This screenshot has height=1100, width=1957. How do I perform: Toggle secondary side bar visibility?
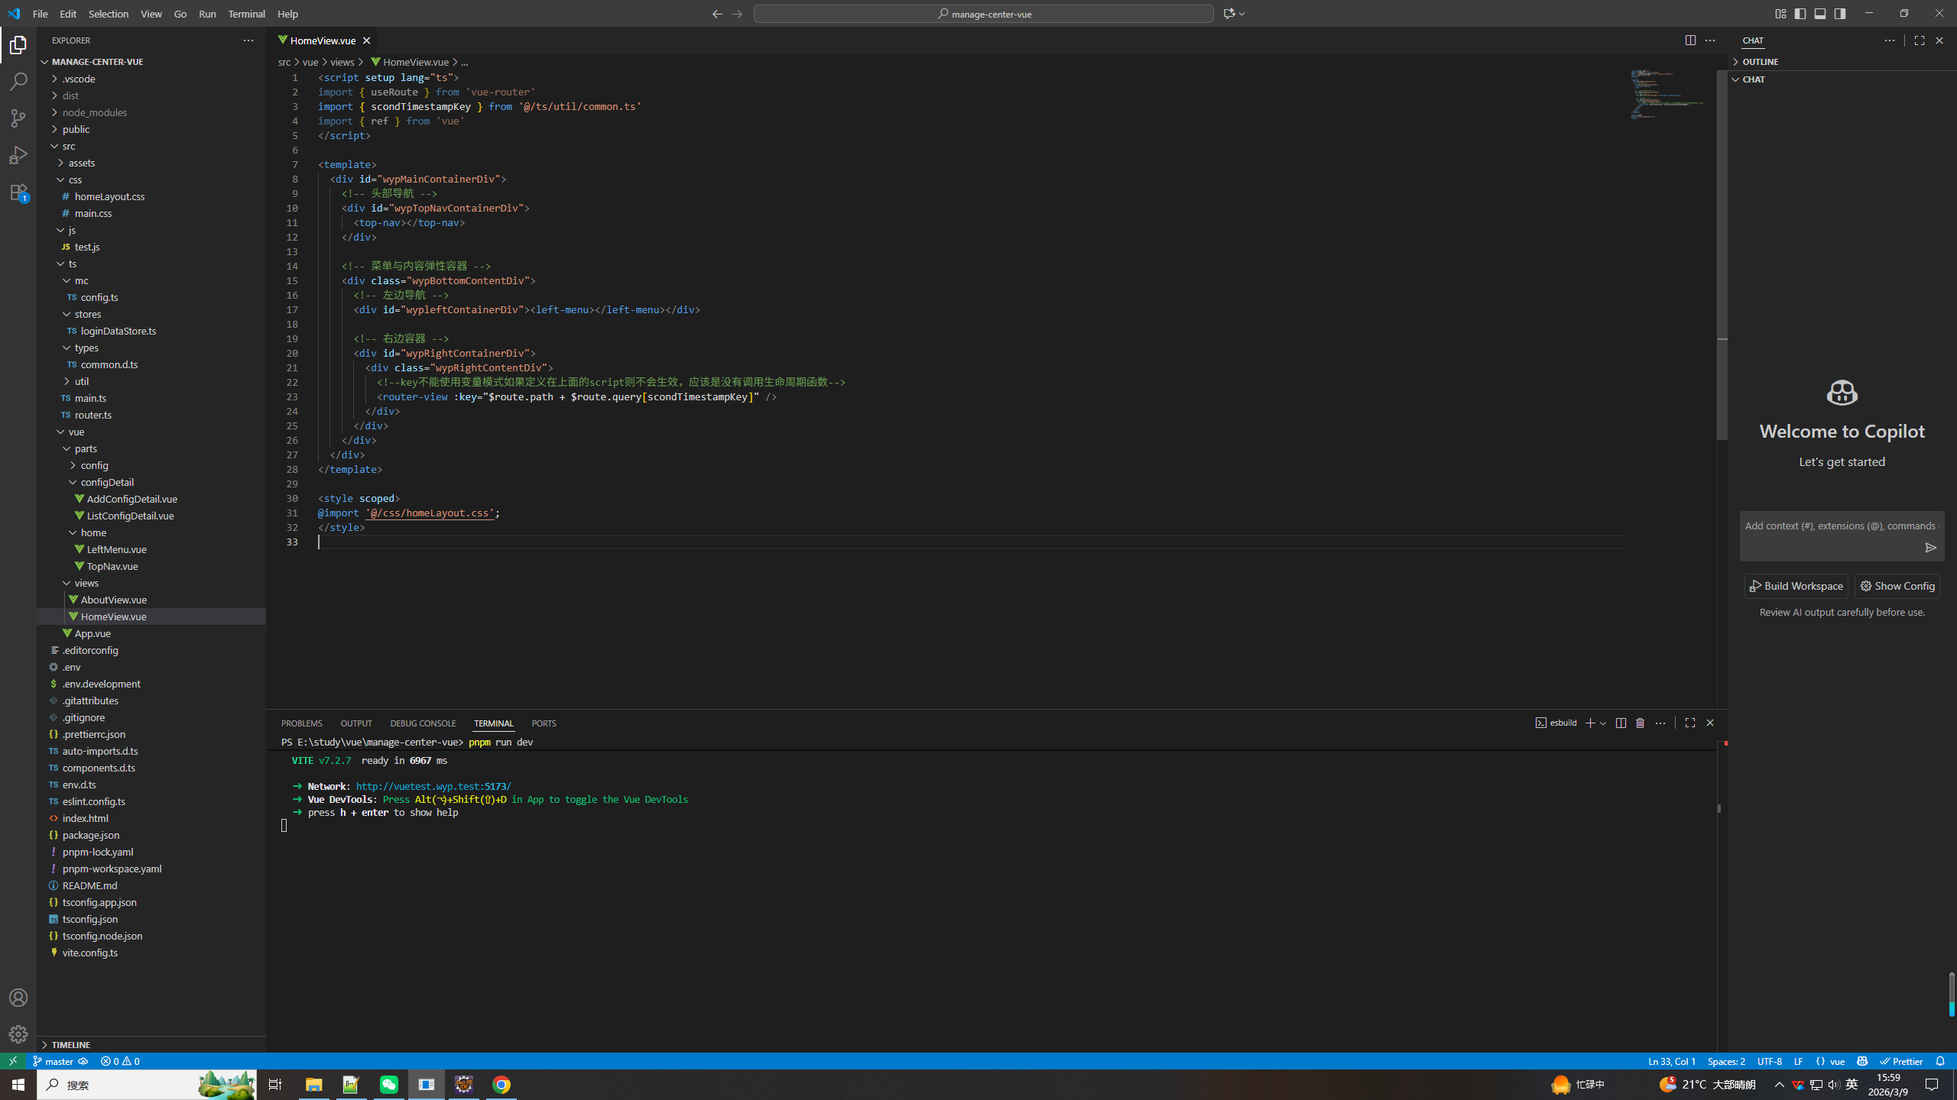tap(1840, 14)
